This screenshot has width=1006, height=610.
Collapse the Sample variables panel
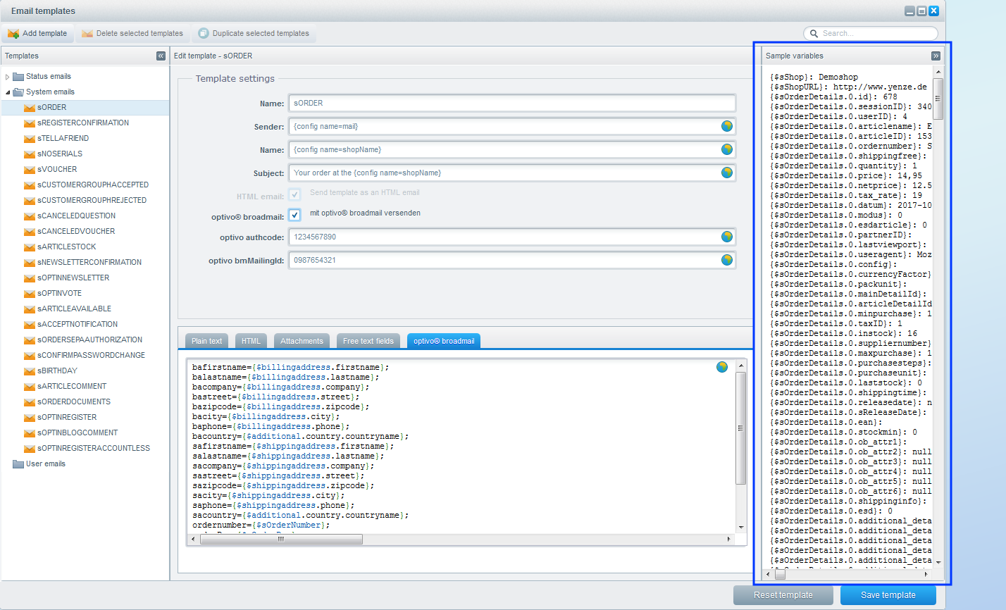tap(936, 56)
